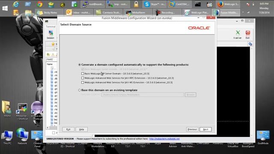Show hidden tray icons arrow in taskbar
The height and width of the screenshot is (154, 274).
pyautogui.click(x=243, y=12)
